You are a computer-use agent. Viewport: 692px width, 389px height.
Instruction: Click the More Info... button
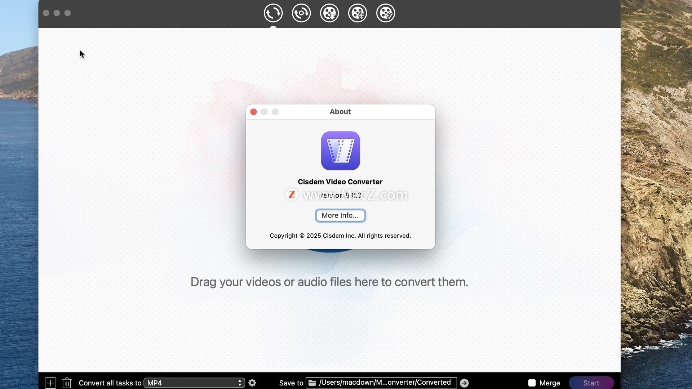click(340, 215)
